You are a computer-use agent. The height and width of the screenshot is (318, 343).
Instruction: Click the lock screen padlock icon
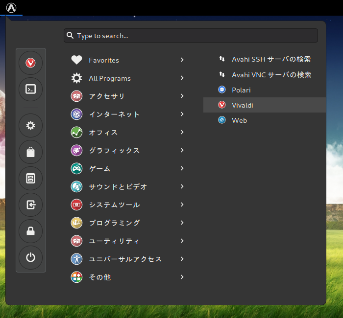(x=30, y=231)
